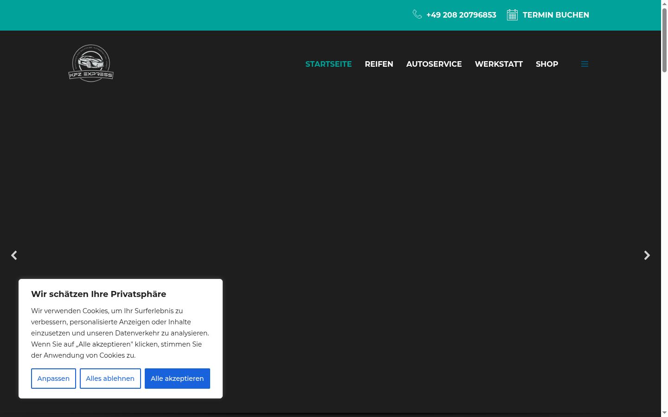Select Autoservice in the navigation
The image size is (668, 417).
pyautogui.click(x=434, y=64)
